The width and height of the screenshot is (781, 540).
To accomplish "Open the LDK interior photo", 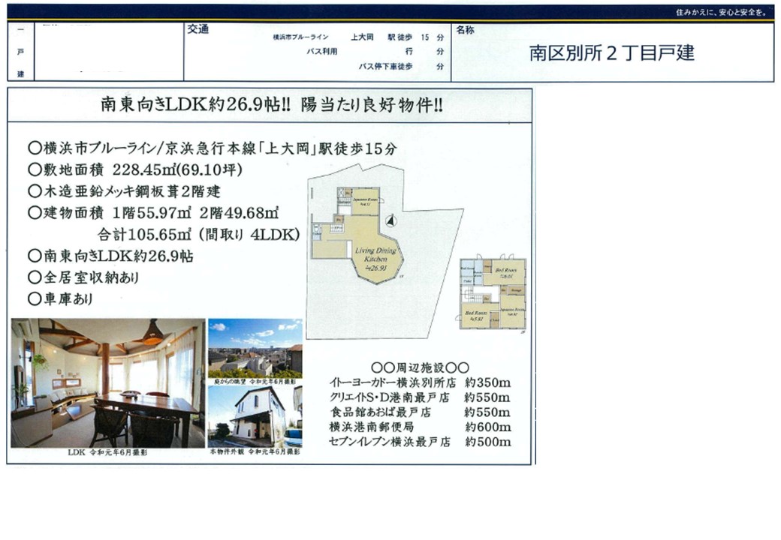I will point(107,383).
